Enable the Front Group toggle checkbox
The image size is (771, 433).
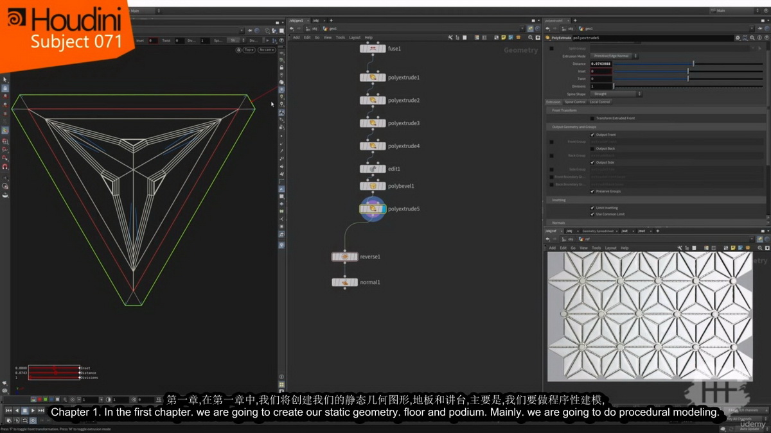pos(551,142)
